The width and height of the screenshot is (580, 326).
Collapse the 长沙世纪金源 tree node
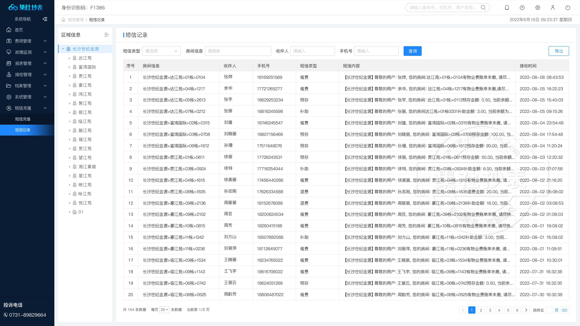pos(63,49)
